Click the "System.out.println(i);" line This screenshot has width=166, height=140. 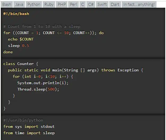pos(43,83)
